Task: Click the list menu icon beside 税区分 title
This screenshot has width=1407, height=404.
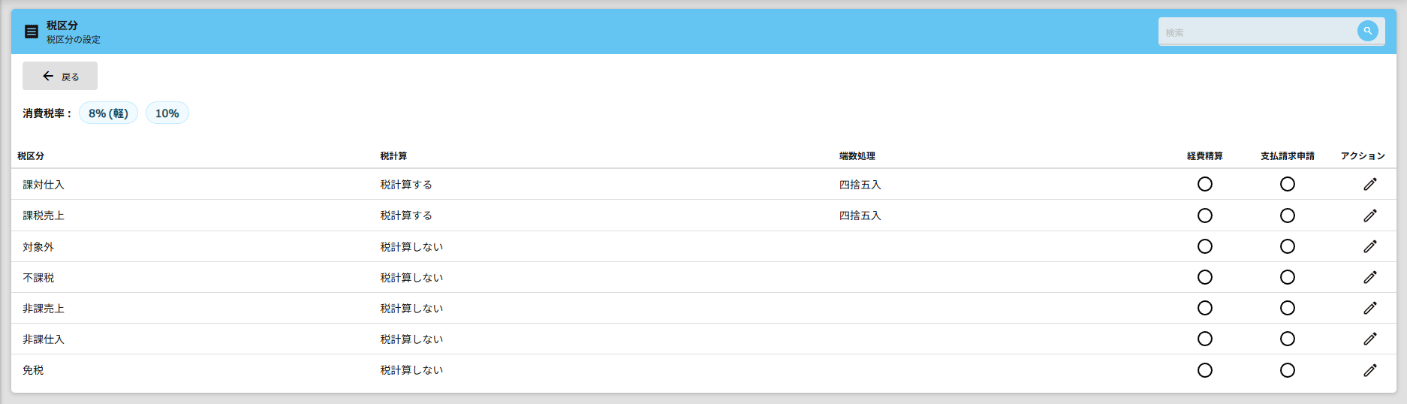Action: click(32, 32)
